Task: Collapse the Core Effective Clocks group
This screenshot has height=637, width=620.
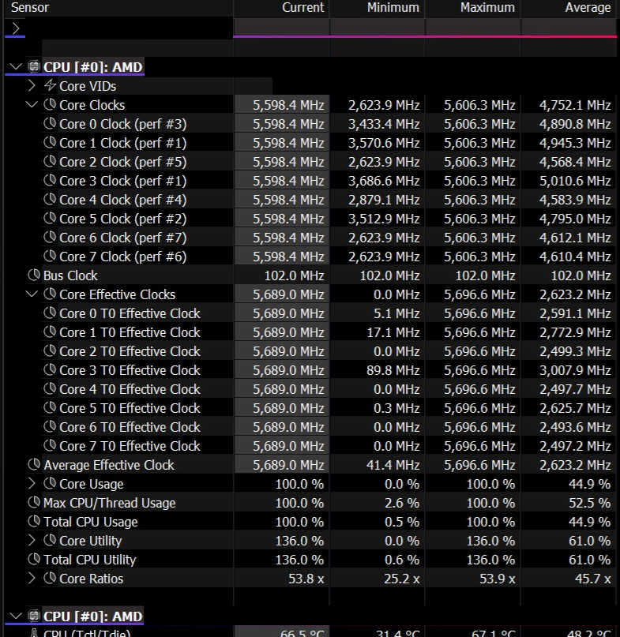Action: click(32, 294)
